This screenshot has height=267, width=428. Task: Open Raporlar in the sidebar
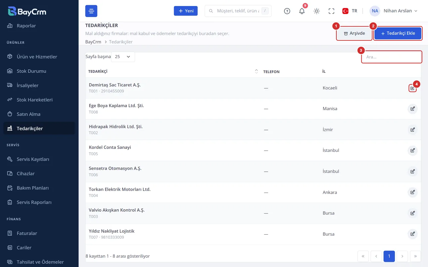click(x=39, y=26)
